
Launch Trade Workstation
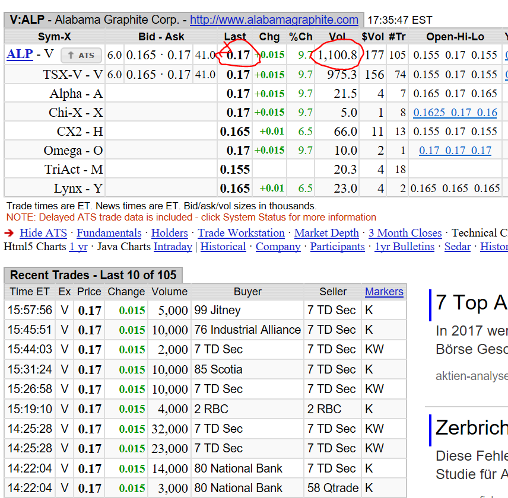tap(241, 233)
